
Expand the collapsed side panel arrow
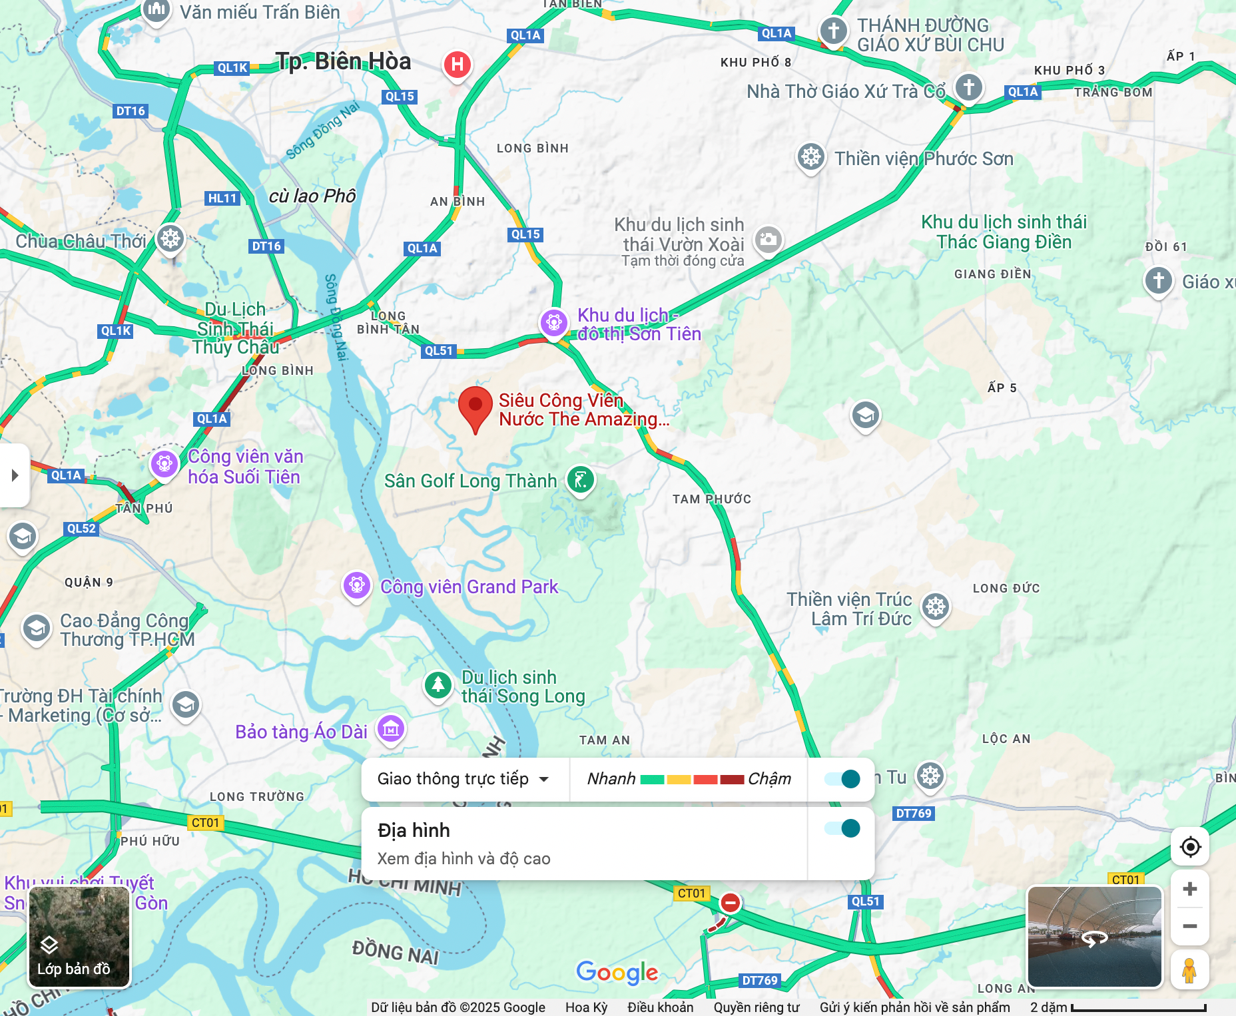click(15, 475)
